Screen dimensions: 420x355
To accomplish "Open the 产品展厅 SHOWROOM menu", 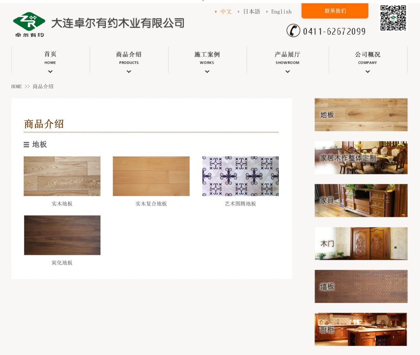I will click(287, 57).
